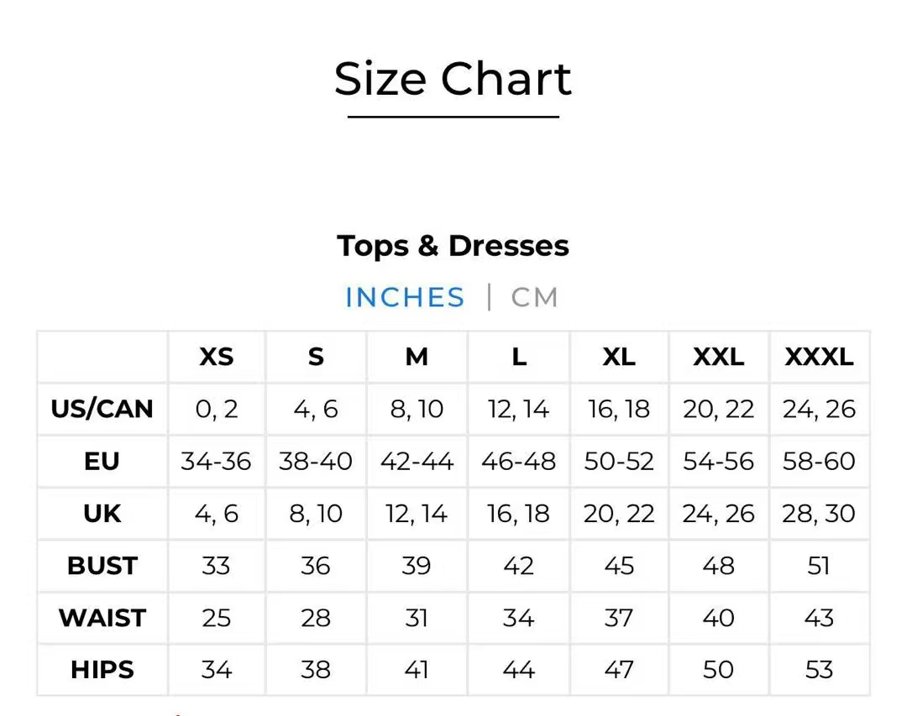Click the HIPS row label

[x=102, y=670]
